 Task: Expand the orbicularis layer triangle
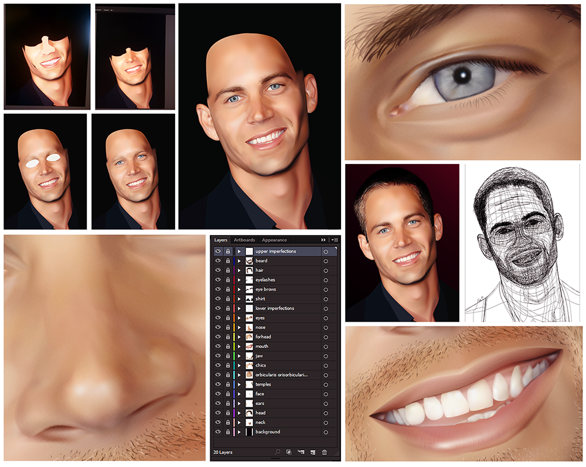pos(239,375)
